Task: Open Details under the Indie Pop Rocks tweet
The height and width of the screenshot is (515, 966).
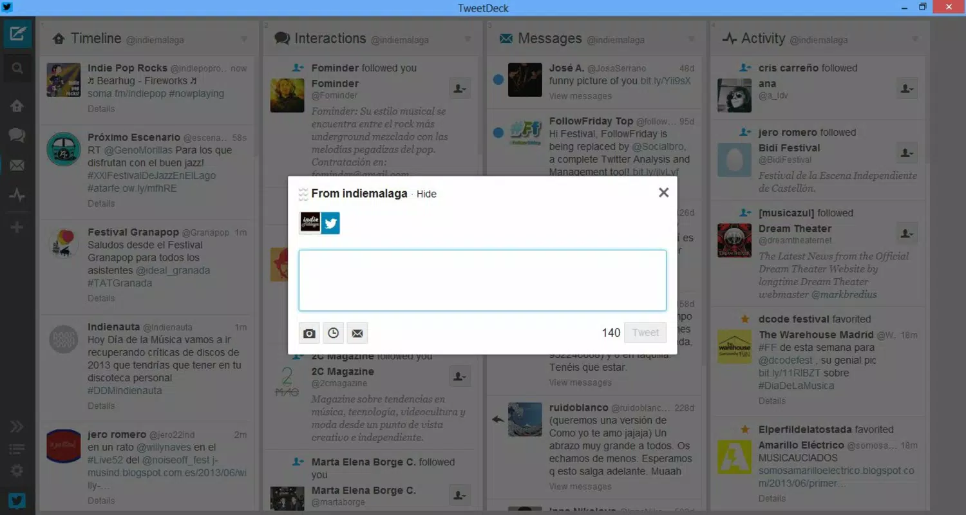Action: point(101,109)
